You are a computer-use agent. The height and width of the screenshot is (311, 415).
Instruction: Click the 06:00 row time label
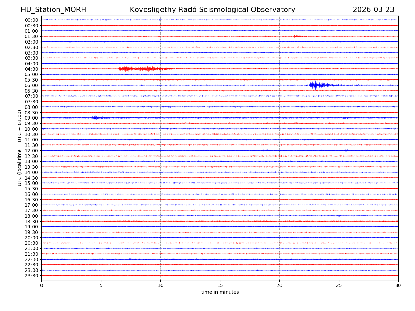click(x=31, y=85)
